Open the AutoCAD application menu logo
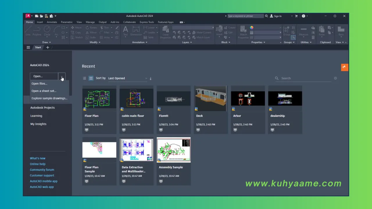 click(28, 16)
